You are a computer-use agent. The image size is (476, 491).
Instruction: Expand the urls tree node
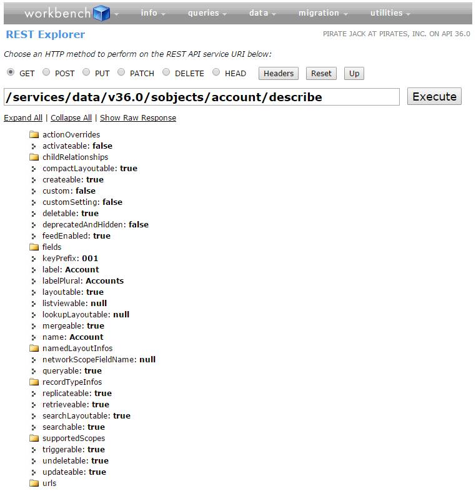point(49,483)
